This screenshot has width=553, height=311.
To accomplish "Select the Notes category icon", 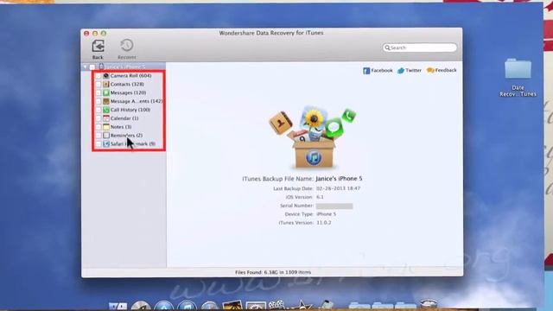I will pos(106,127).
